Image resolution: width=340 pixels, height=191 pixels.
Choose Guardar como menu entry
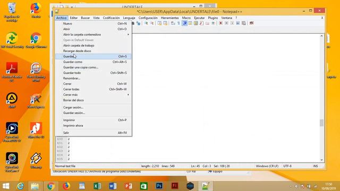tap(93, 62)
